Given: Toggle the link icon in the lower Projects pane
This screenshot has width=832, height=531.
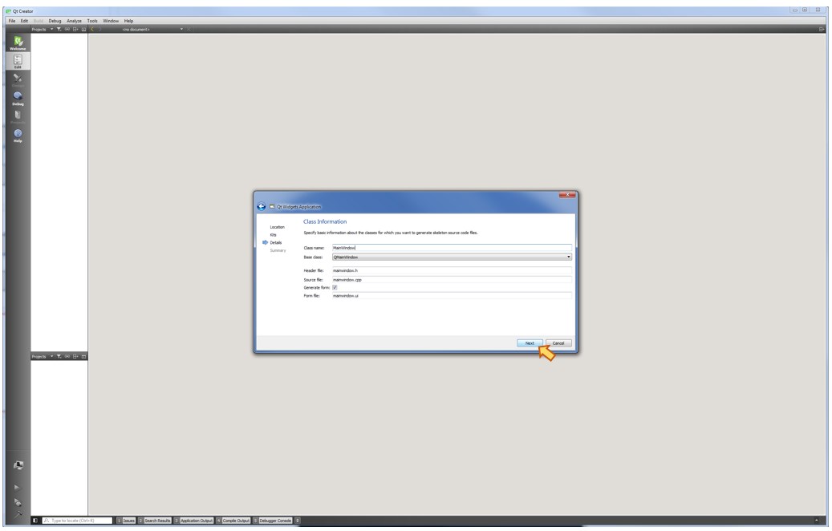Looking at the screenshot, I should [x=67, y=356].
